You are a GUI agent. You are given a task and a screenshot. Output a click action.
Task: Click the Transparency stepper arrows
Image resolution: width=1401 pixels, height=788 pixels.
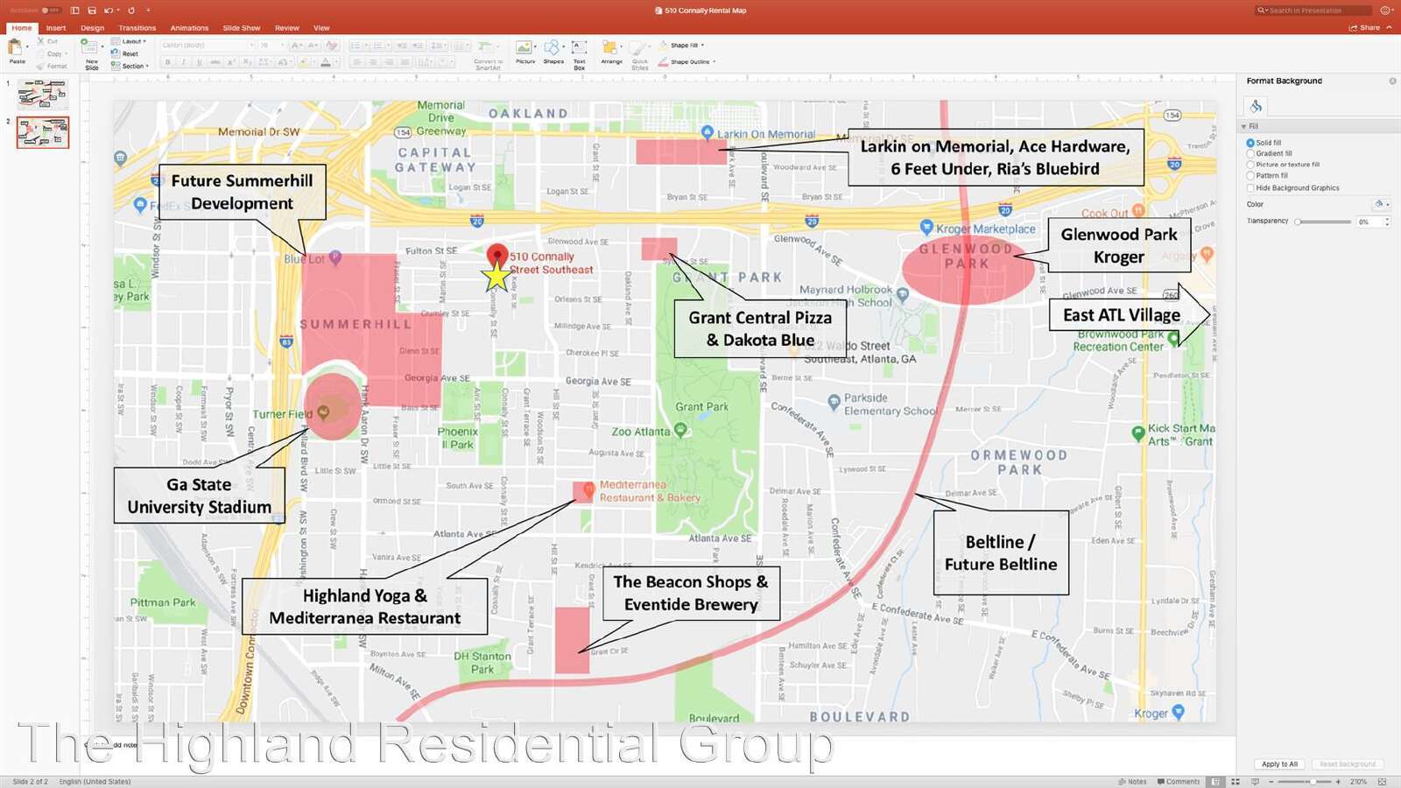click(1387, 222)
